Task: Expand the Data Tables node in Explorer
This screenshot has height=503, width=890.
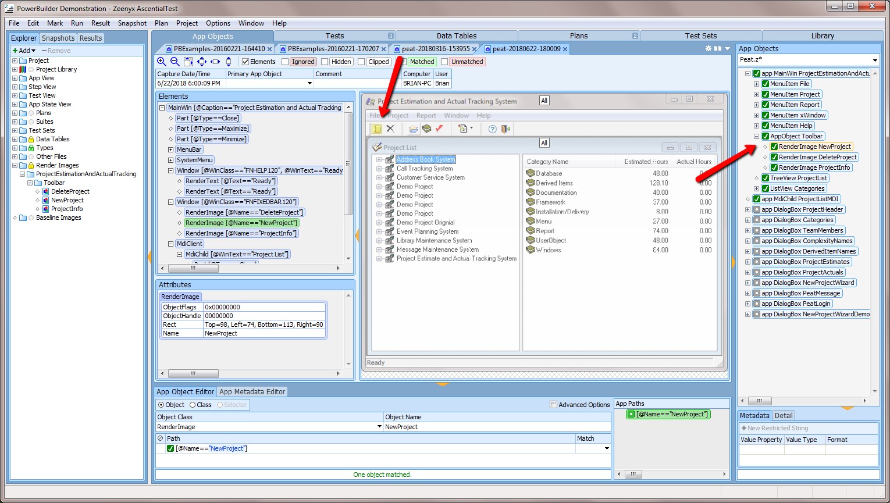Action: point(15,139)
